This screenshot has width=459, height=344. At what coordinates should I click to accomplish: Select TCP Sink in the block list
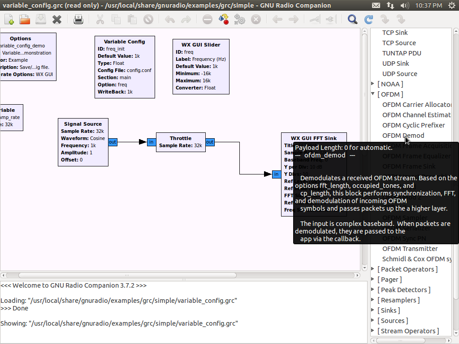[395, 33]
